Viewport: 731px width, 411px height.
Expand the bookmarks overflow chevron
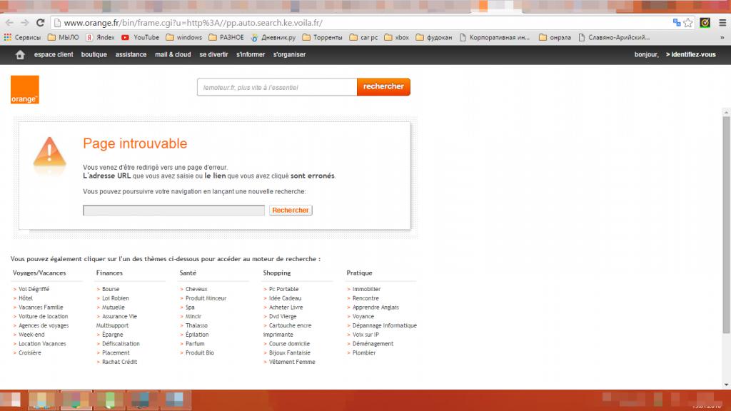tap(723, 37)
